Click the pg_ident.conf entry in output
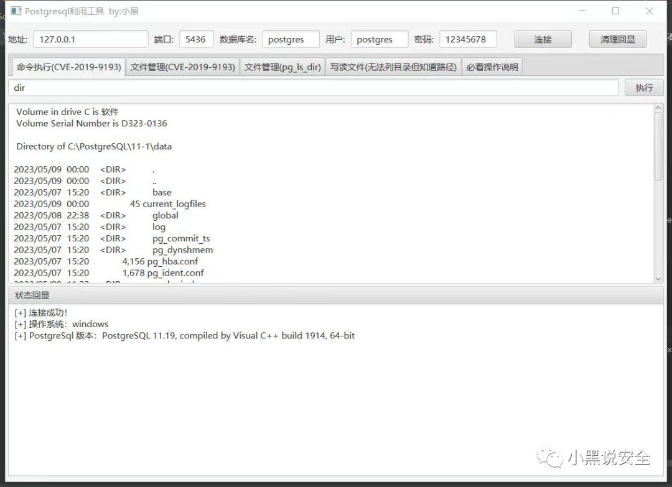Viewport: 672px width, 487px height. click(x=175, y=273)
